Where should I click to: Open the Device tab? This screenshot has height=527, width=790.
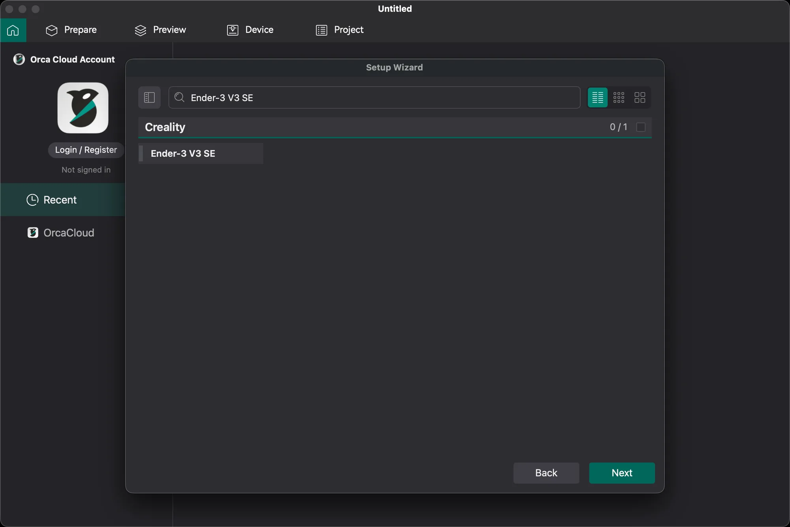[x=250, y=30]
